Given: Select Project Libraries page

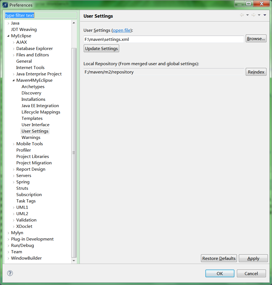Looking at the screenshot, I should 33,157.
